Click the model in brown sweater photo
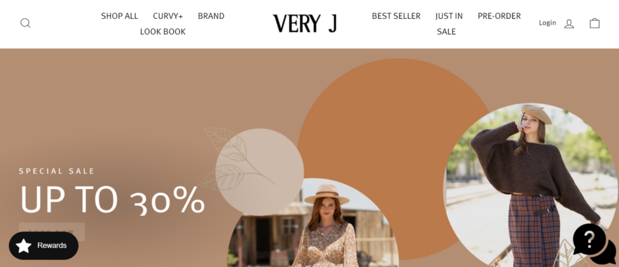Image resolution: width=619 pixels, height=267 pixels. 531,185
